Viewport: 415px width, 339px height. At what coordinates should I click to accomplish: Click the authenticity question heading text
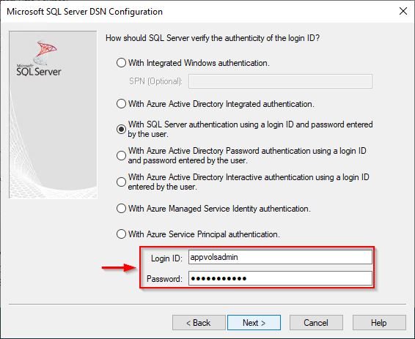(213, 38)
